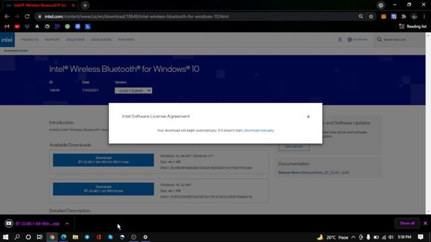Open the Chrome profile avatar

(x=414, y=16)
